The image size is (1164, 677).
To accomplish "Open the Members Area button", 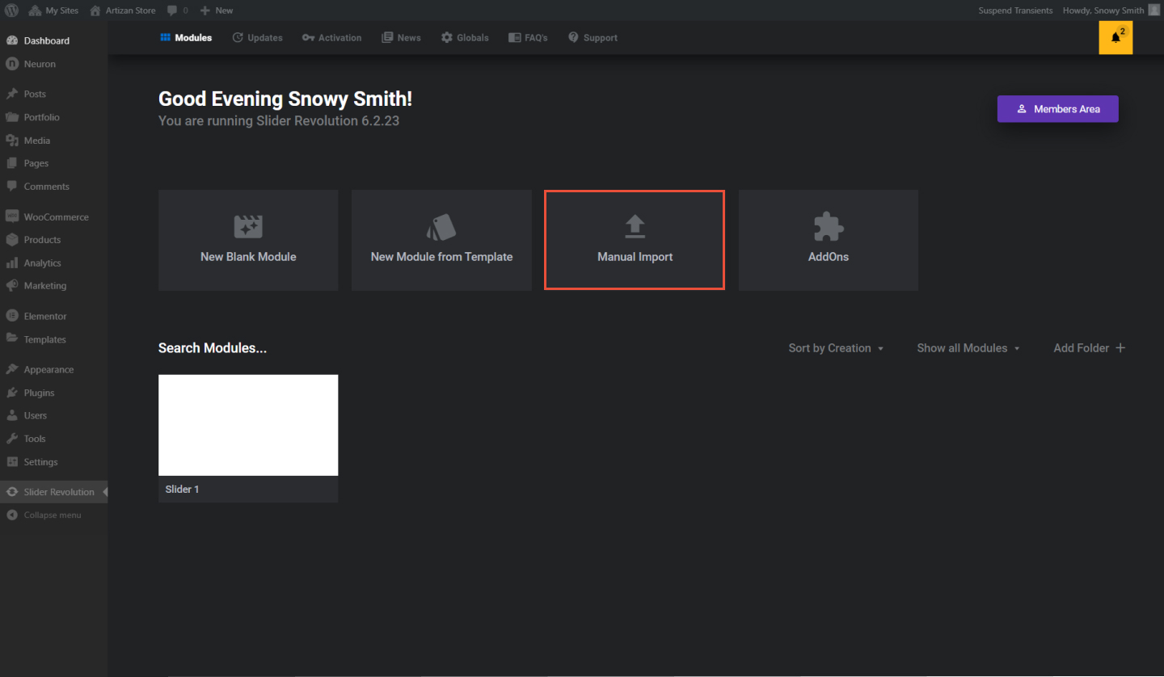I will point(1057,109).
